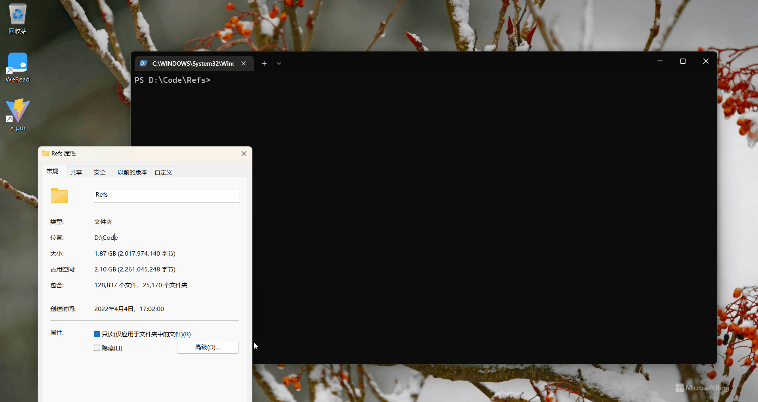Toggle the 只读 read-only checkbox
This screenshot has width=758, height=402.
click(x=97, y=334)
